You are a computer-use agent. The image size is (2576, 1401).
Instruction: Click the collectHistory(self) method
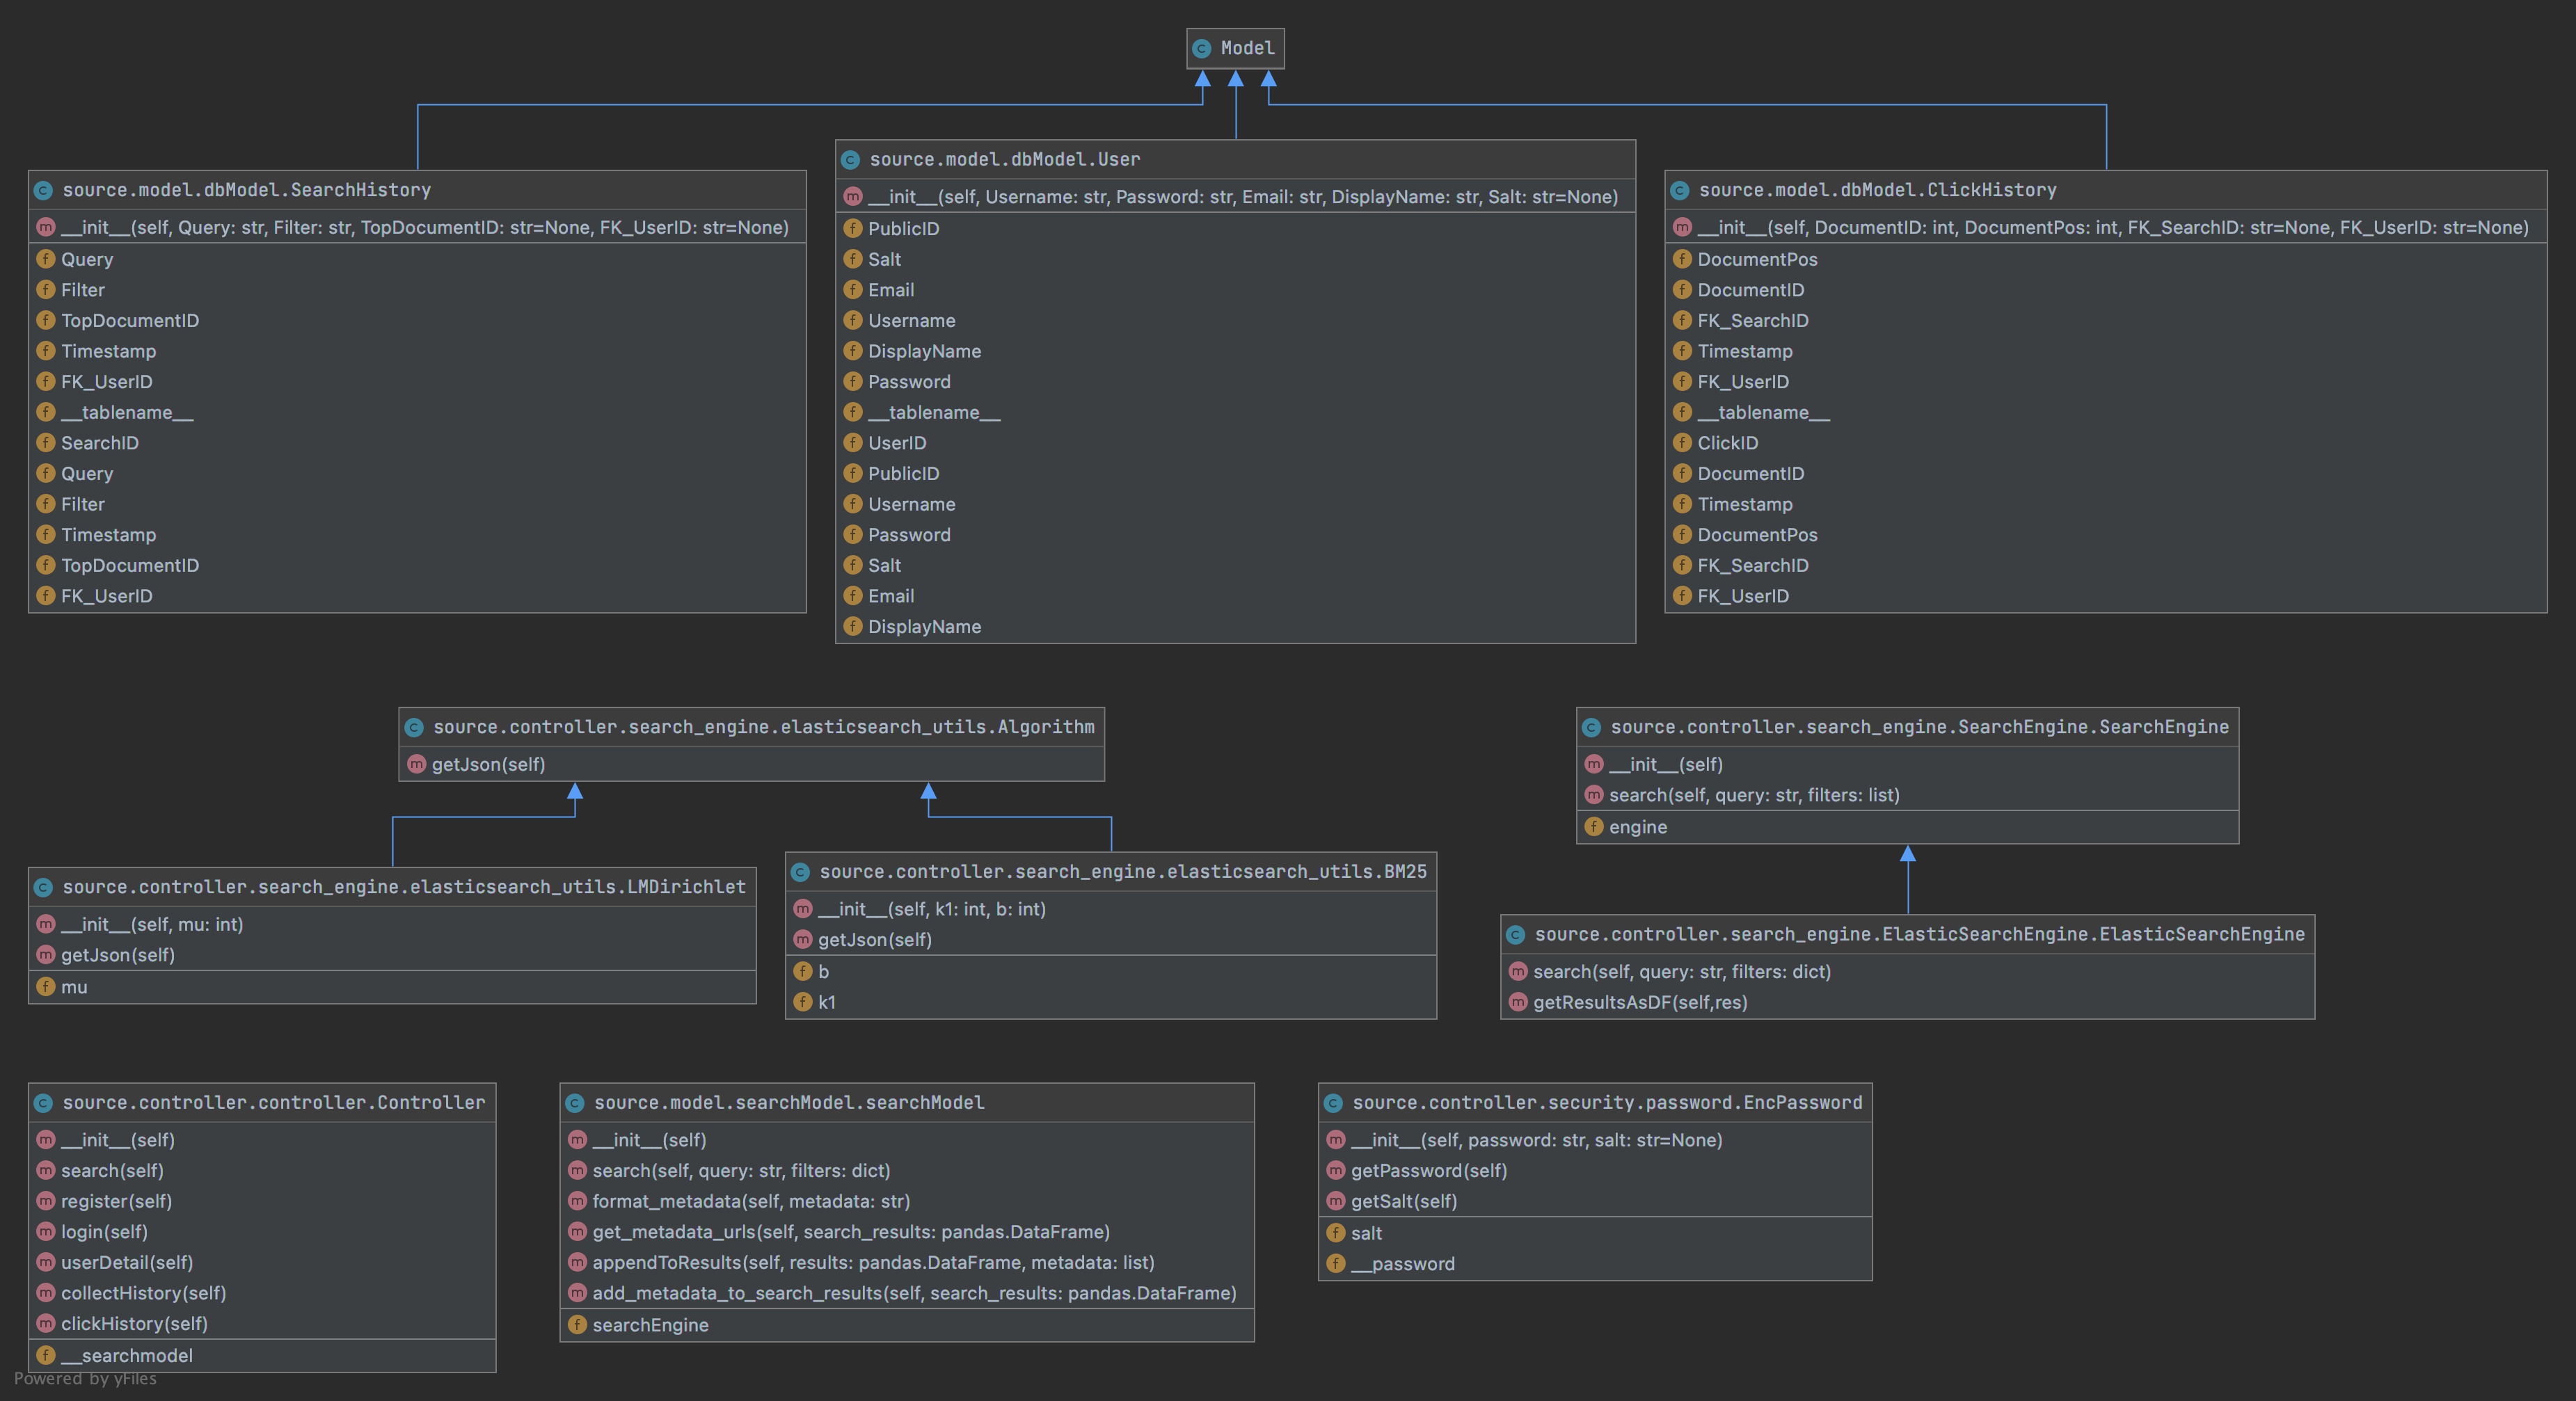coord(143,1293)
